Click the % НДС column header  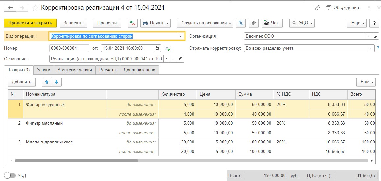click(291, 94)
